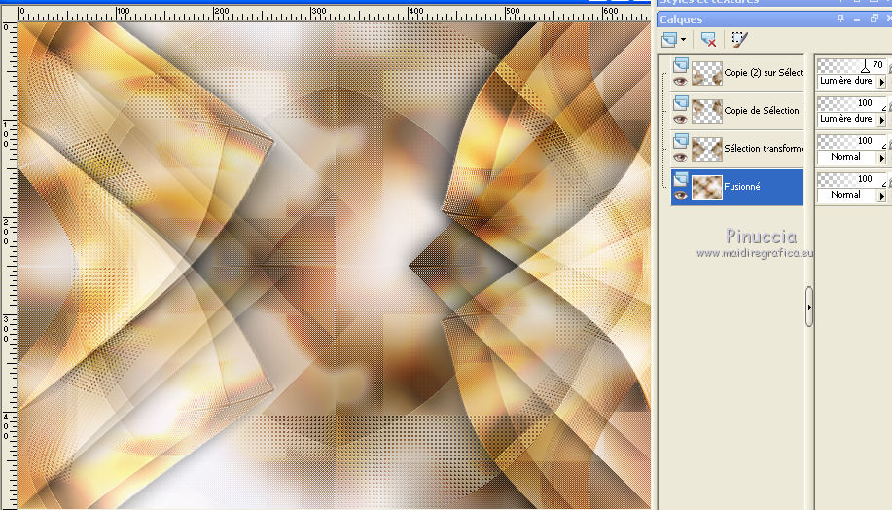
Task: Click Normal blend mode of Fusionné layer
Action: (x=846, y=196)
